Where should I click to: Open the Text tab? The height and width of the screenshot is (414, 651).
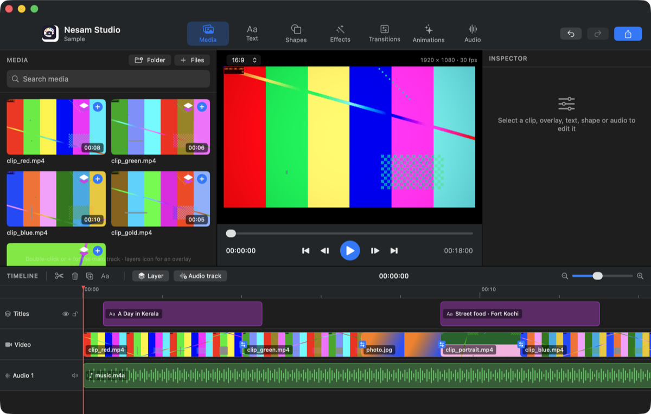[x=252, y=33]
